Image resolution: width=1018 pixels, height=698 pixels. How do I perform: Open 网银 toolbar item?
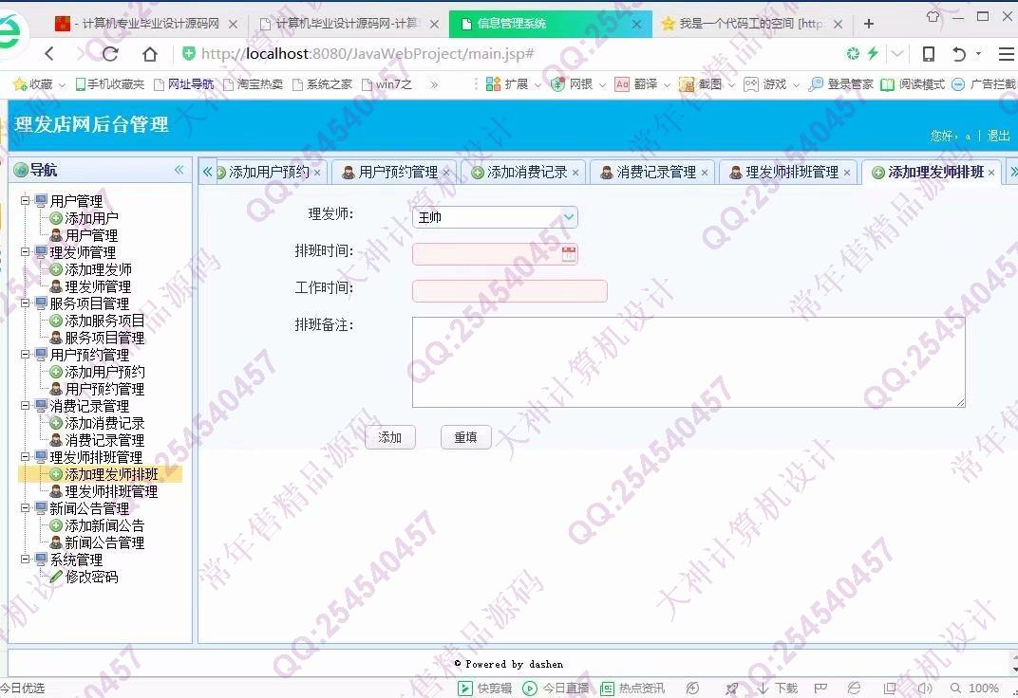pos(573,84)
